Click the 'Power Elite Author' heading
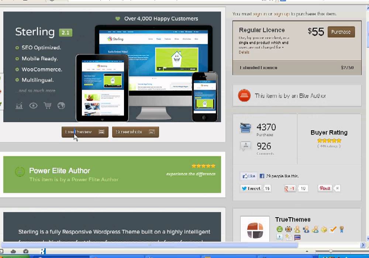Viewport: 369px width, 258px height. coord(59,171)
